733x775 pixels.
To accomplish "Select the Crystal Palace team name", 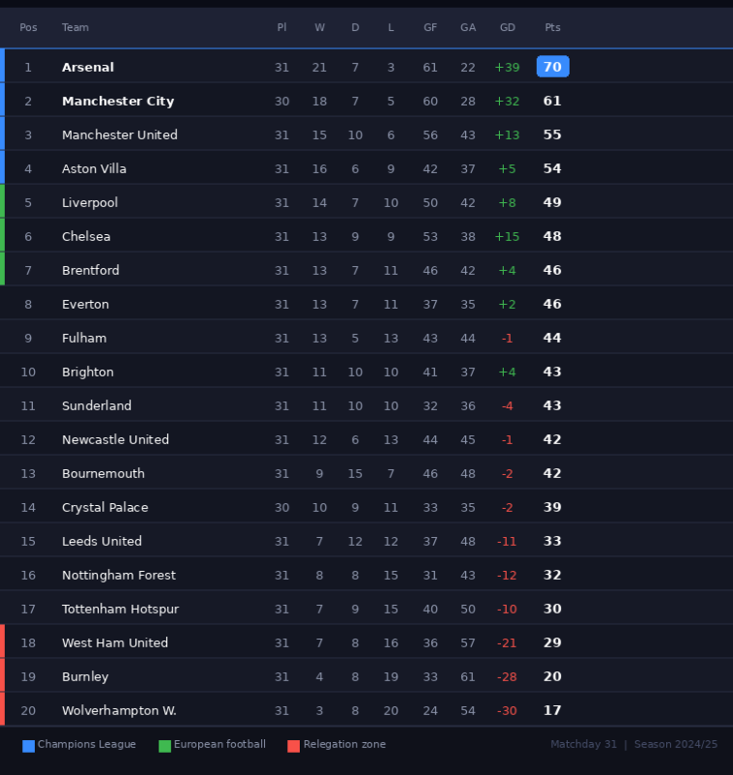I will (x=105, y=508).
